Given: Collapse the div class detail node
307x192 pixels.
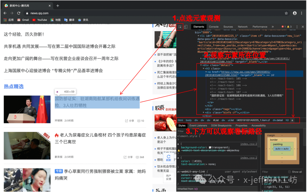Looking at the screenshot, I should 201,65.
